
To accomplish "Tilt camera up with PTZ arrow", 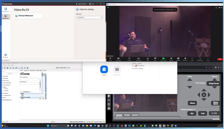I will pos(204,90).
